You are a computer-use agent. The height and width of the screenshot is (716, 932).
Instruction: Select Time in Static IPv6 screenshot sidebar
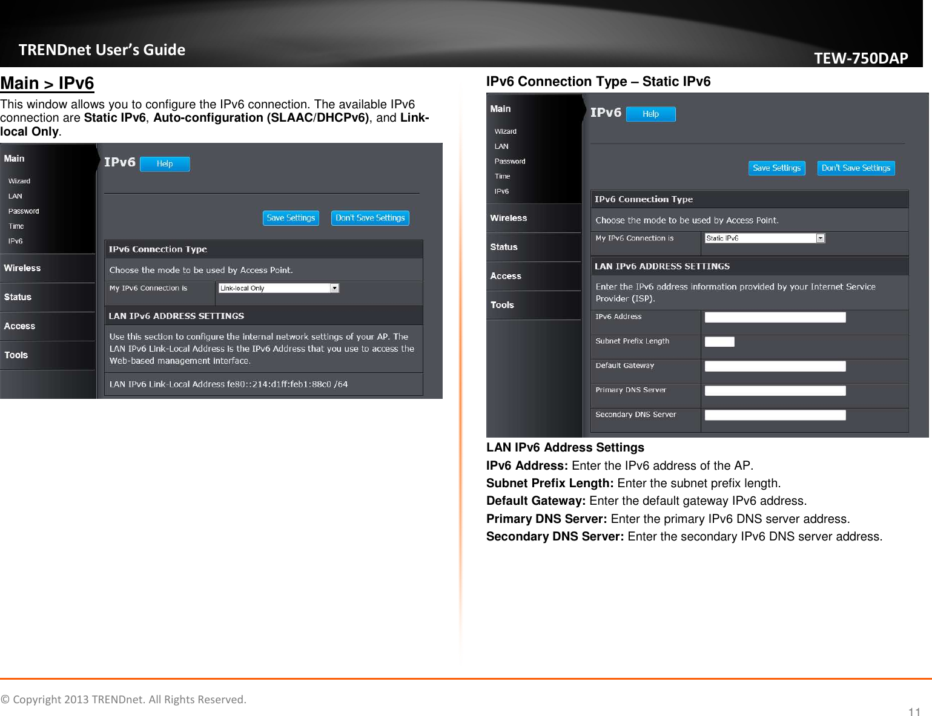[x=503, y=176]
